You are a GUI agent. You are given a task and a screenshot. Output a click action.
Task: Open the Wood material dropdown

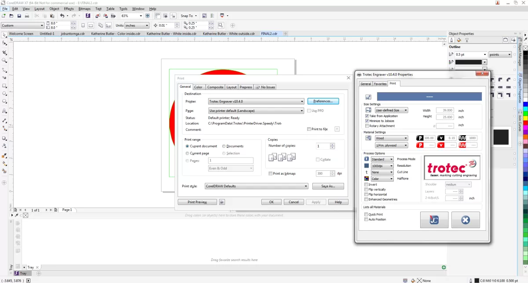click(x=391, y=138)
